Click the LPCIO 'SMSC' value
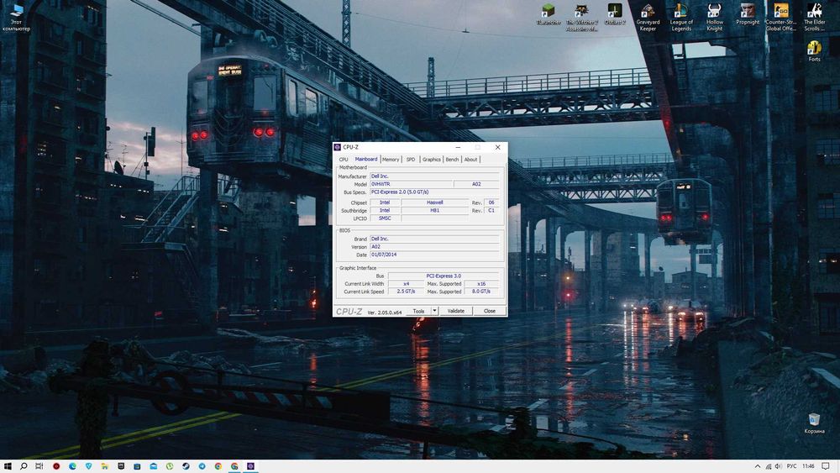 [x=385, y=218]
